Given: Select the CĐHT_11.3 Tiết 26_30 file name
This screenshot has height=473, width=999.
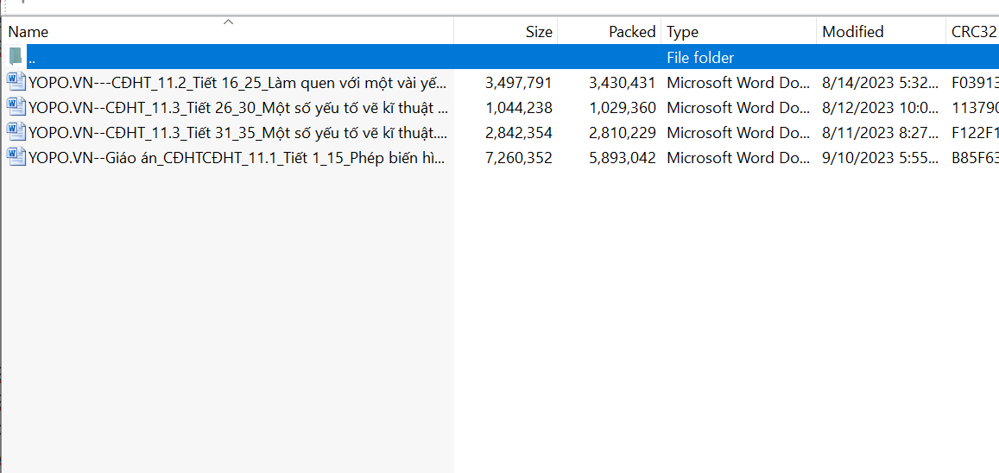Looking at the screenshot, I should (x=237, y=108).
